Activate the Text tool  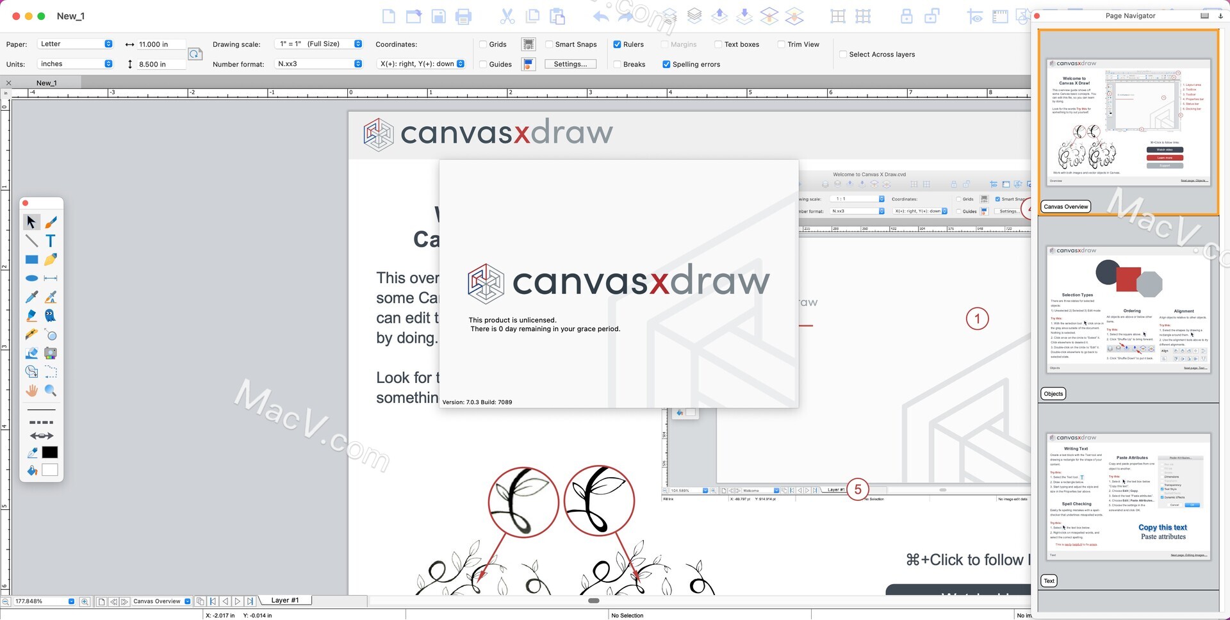click(51, 241)
